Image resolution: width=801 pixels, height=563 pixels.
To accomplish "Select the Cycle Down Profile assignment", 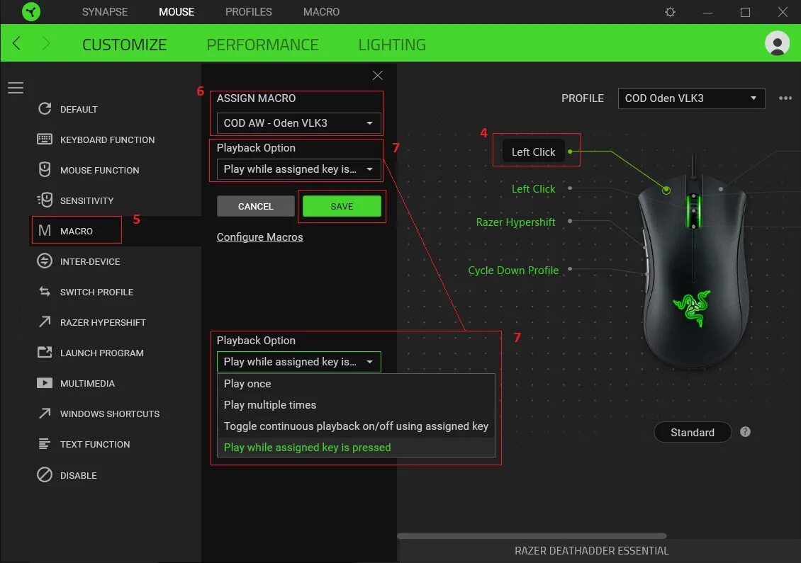I will (513, 271).
